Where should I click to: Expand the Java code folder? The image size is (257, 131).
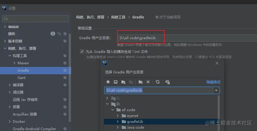point(118,127)
